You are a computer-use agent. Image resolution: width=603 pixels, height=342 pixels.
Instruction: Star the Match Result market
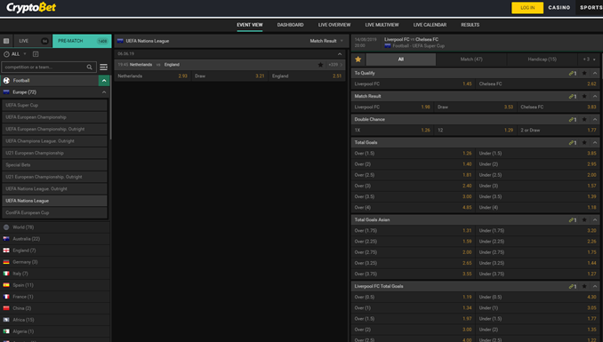pyautogui.click(x=584, y=96)
